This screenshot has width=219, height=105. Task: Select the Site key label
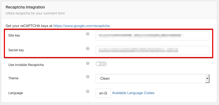point(14,35)
